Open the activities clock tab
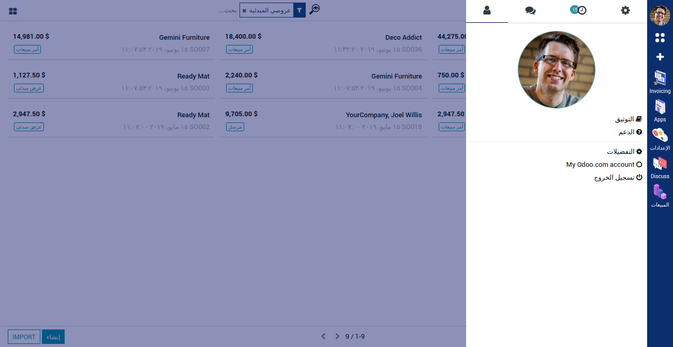This screenshot has width=673, height=347. pyautogui.click(x=578, y=10)
